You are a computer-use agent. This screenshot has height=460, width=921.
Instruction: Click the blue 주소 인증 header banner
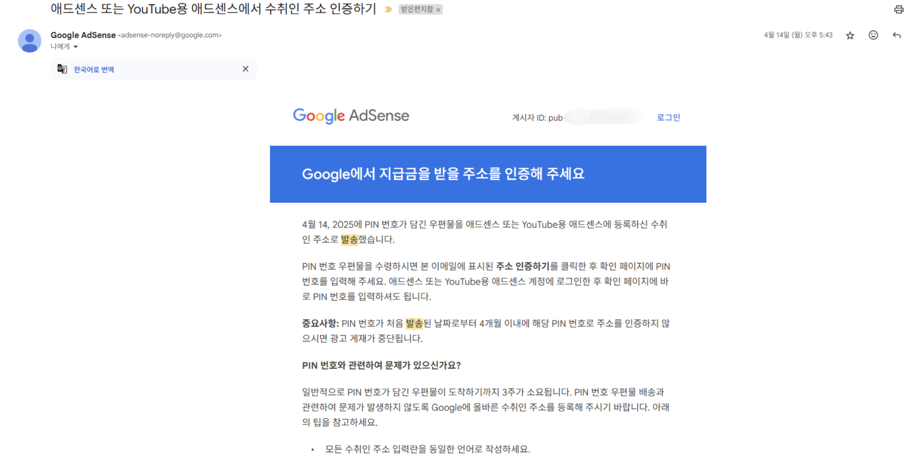click(x=488, y=174)
